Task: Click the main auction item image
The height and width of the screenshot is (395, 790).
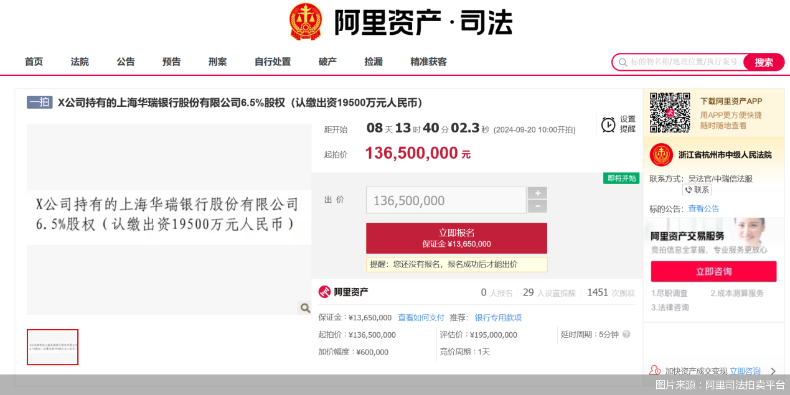Action: [169, 219]
